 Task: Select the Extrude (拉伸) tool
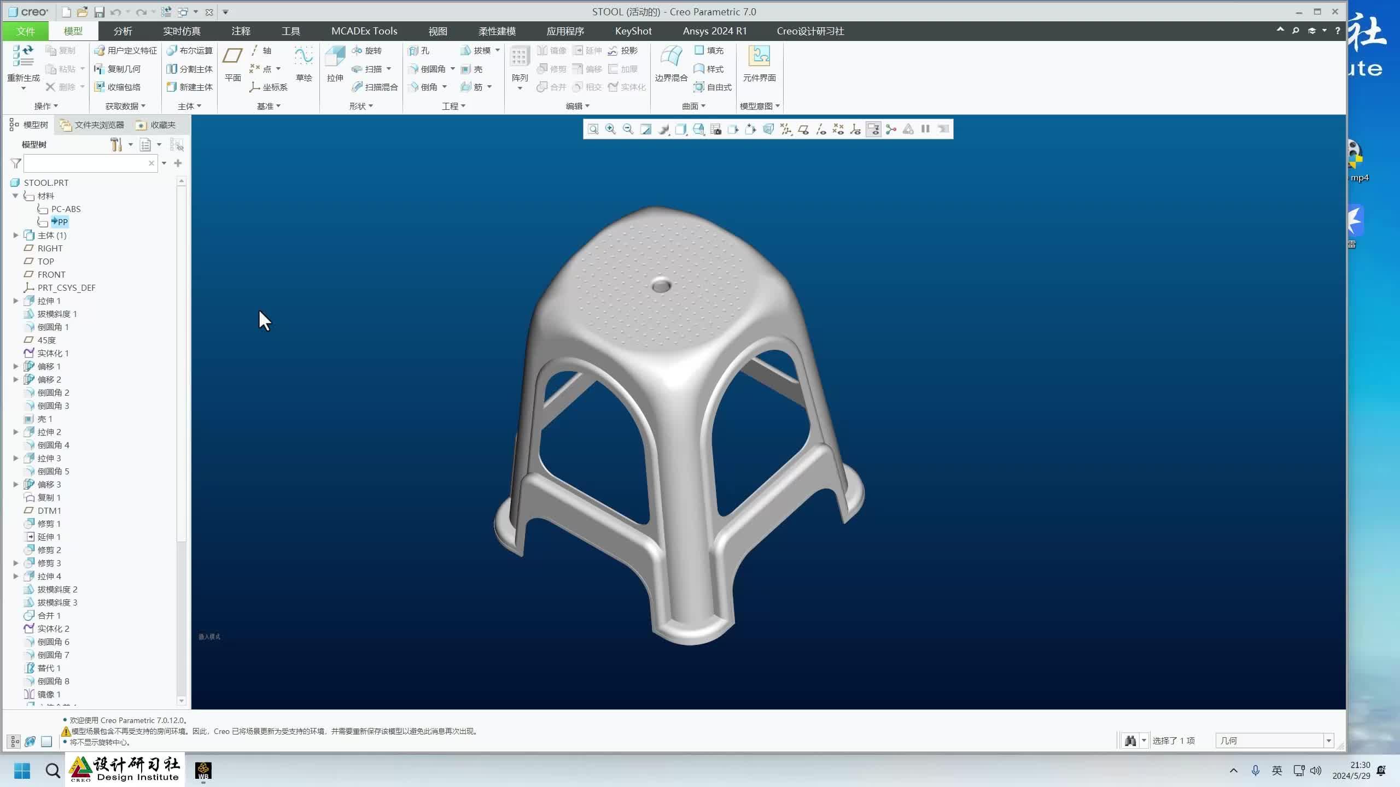pyautogui.click(x=334, y=60)
